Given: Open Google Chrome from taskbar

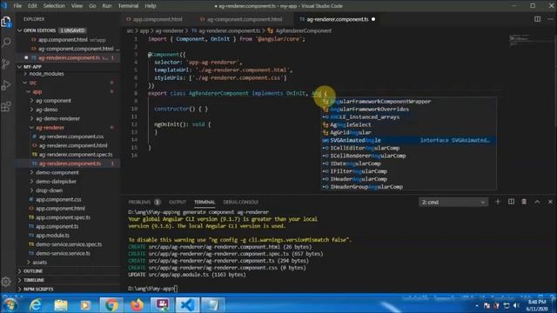Looking at the screenshot, I should click(x=111, y=305).
